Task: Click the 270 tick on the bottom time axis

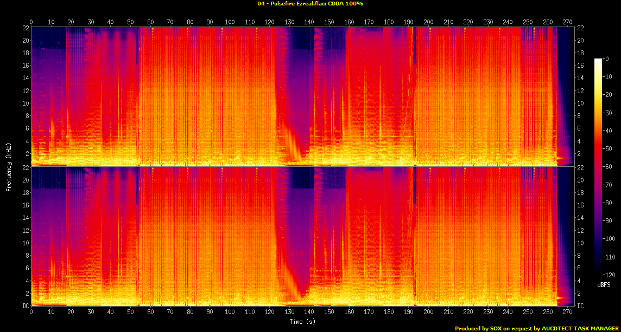Action: [x=568, y=313]
